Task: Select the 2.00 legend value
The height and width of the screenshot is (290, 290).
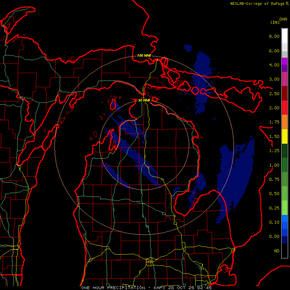Action: 274,108
